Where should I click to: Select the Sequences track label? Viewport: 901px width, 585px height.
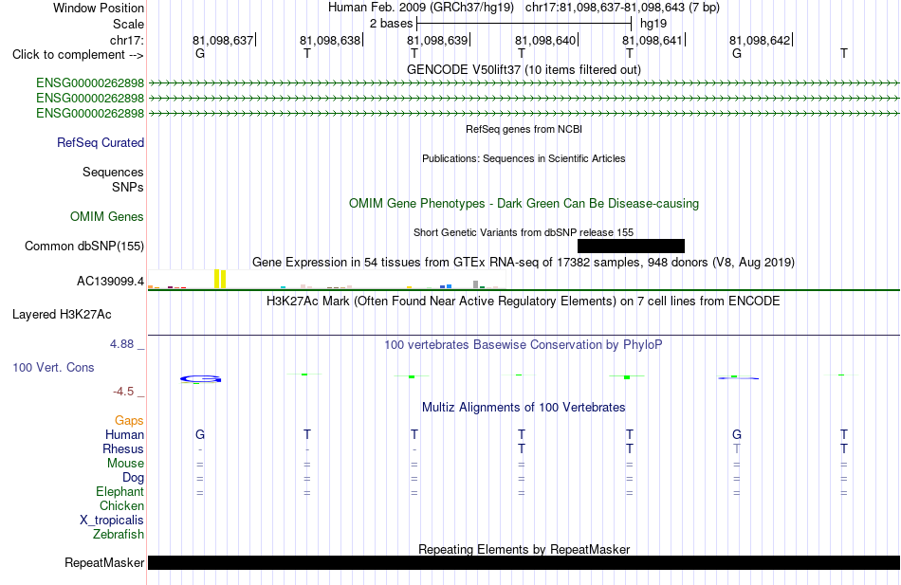[x=113, y=172]
